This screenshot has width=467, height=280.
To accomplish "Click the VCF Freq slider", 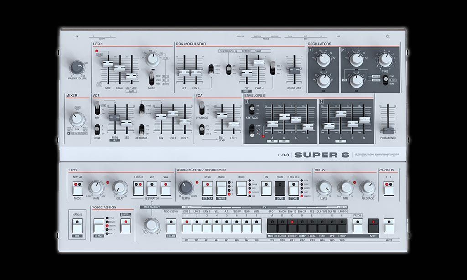I will coord(114,118).
